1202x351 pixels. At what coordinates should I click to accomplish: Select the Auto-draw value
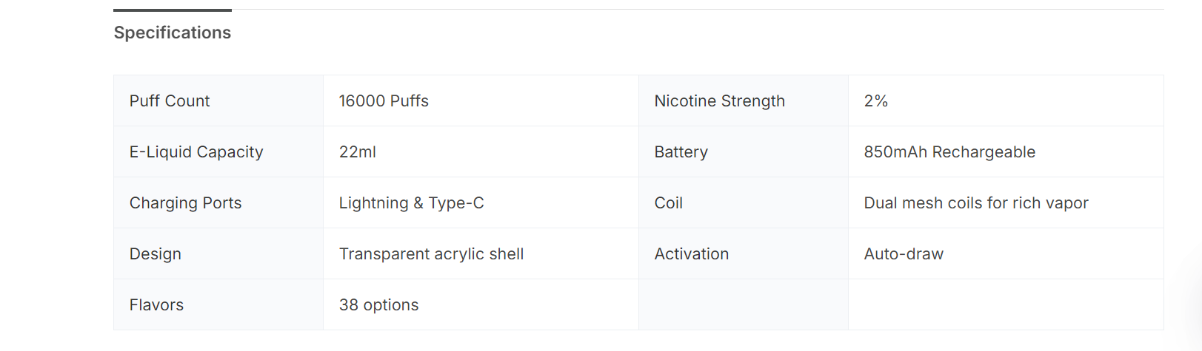903,254
